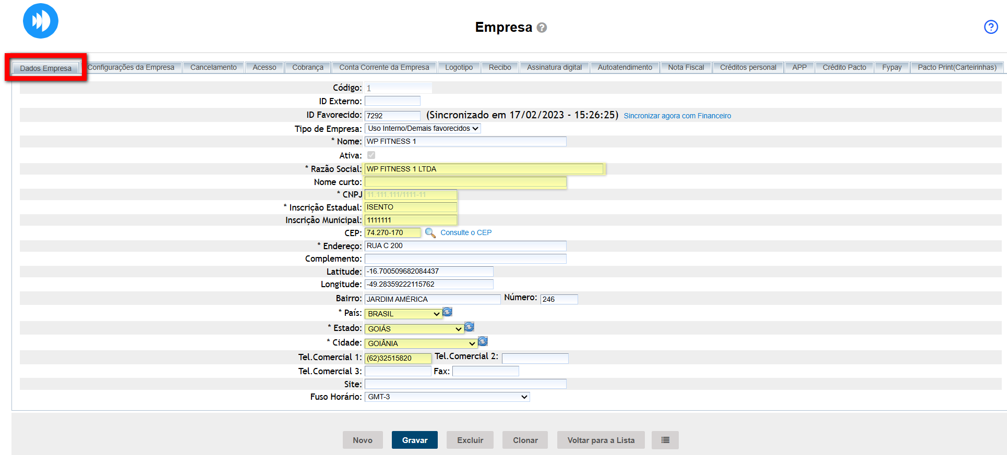
Task: Click the Pacto logo icon
Action: (x=41, y=21)
